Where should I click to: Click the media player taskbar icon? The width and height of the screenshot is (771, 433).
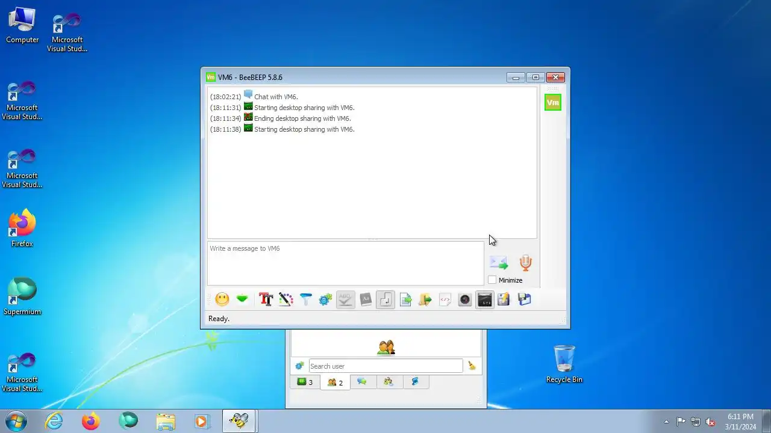202,421
